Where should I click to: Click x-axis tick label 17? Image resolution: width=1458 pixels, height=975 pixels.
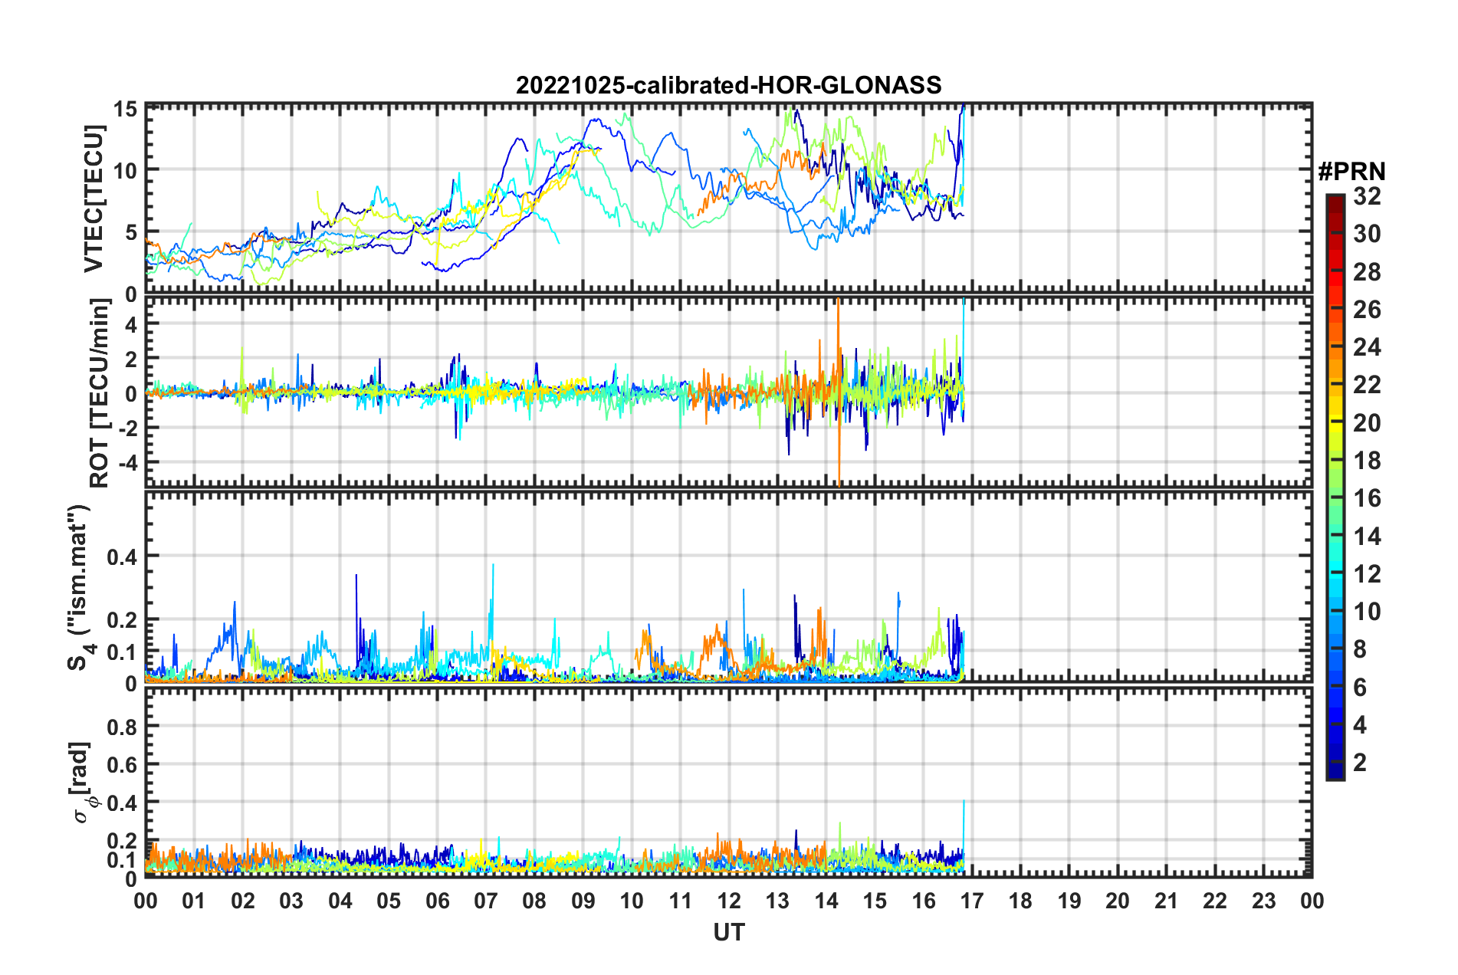972,901
